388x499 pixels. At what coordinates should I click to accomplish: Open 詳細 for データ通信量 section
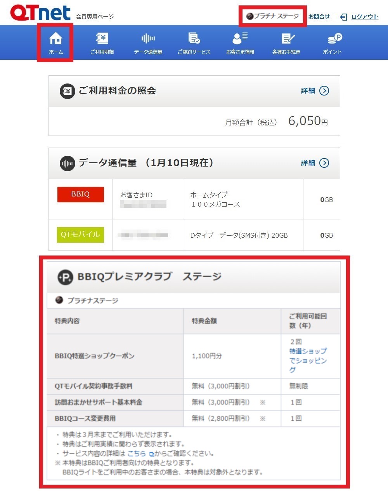pos(308,163)
